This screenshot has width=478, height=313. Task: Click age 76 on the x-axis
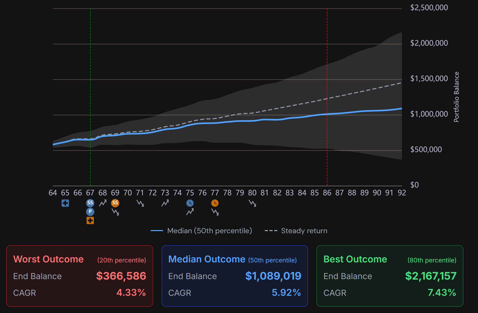click(x=203, y=193)
